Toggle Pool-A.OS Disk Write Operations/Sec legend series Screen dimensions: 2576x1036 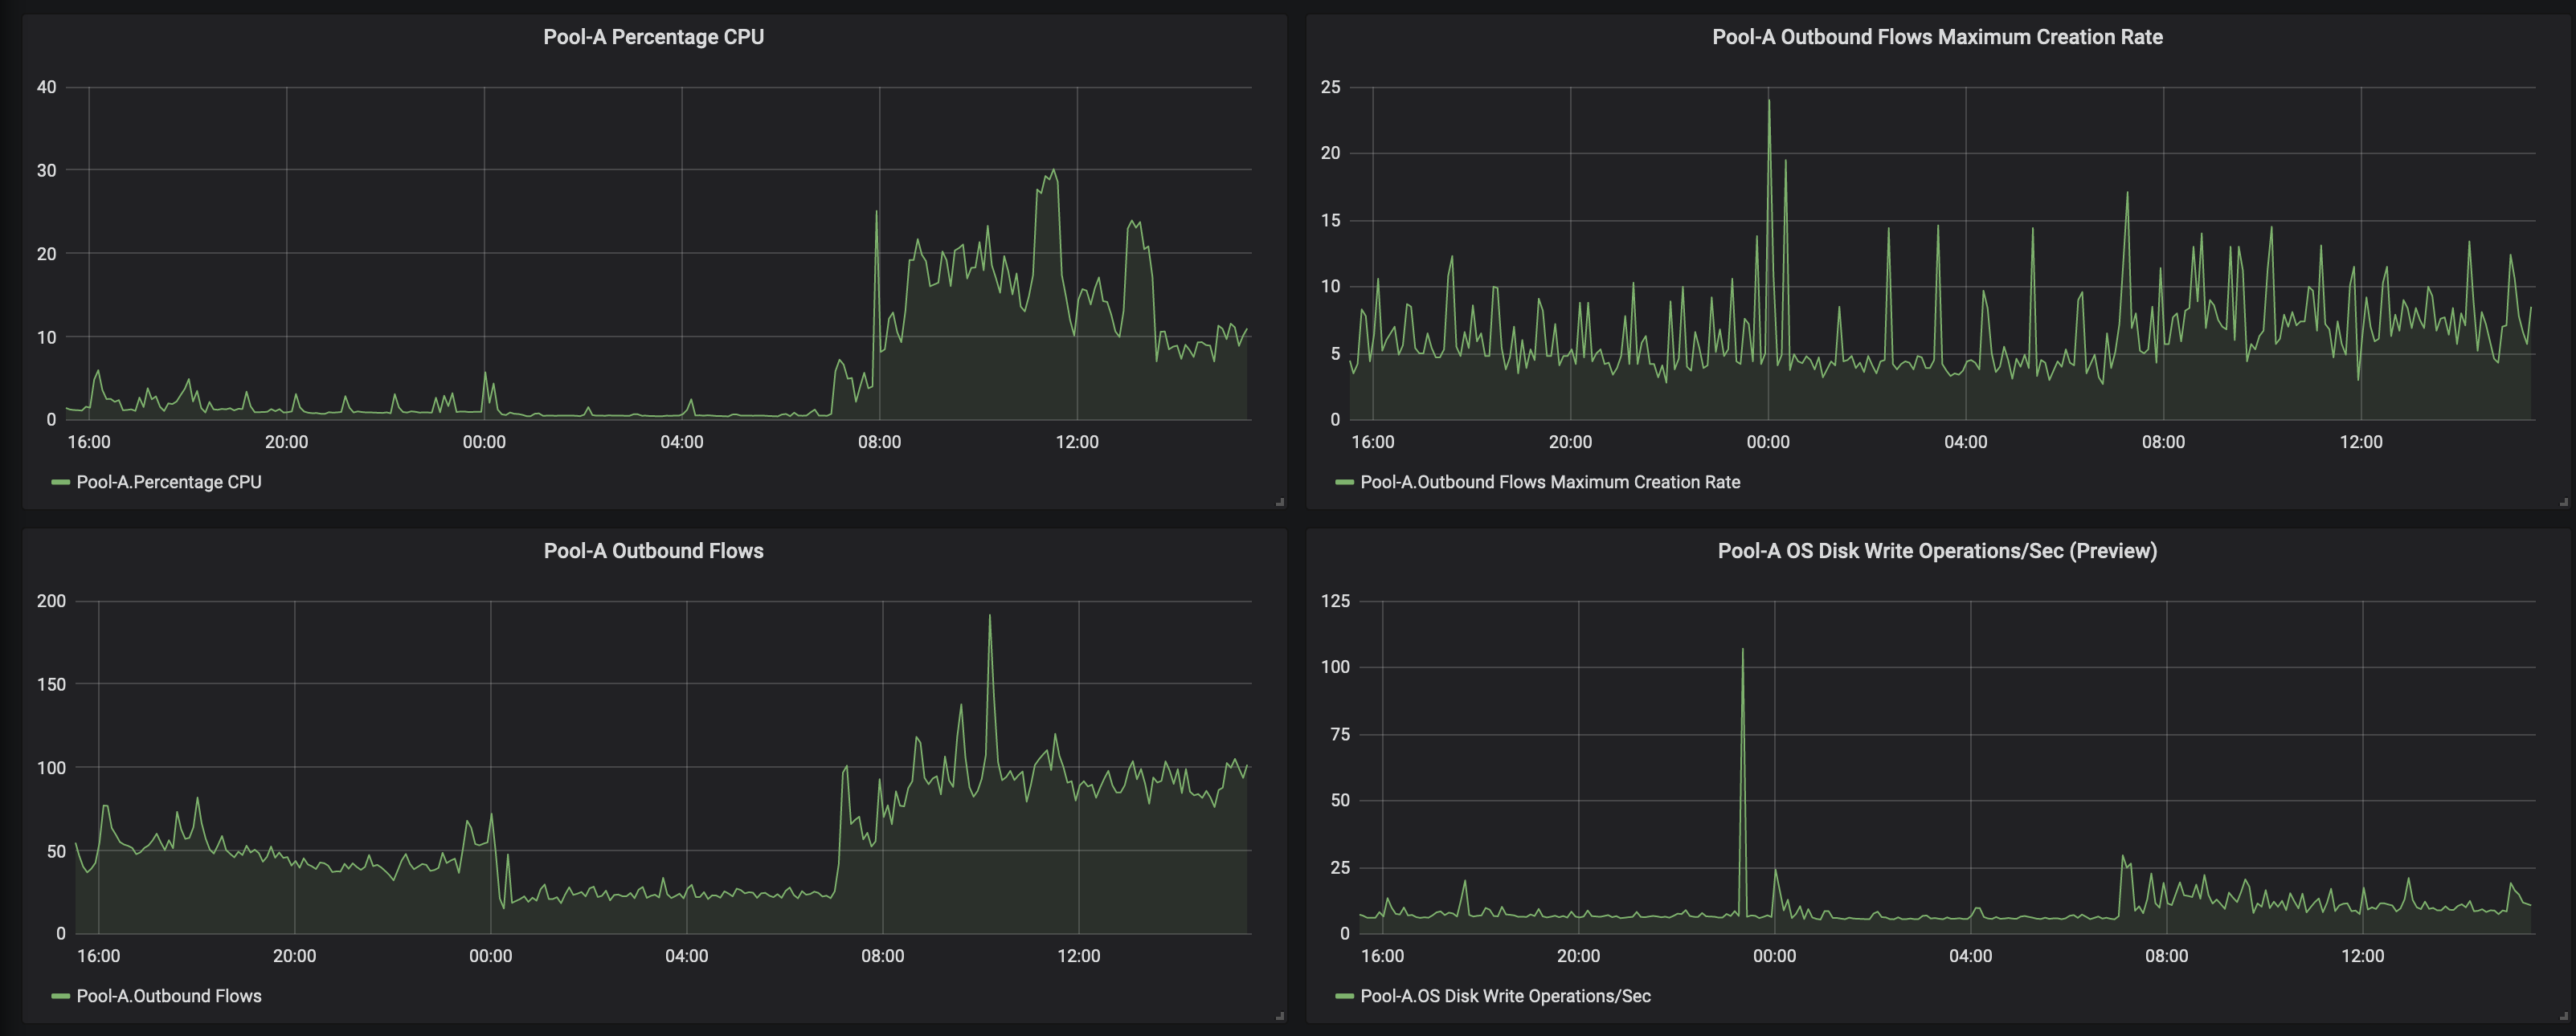point(1504,996)
